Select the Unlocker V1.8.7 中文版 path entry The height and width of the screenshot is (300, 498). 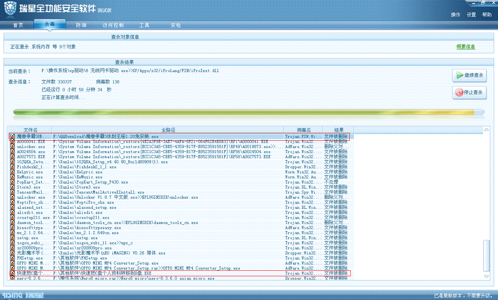pyautogui.click(x=125, y=198)
